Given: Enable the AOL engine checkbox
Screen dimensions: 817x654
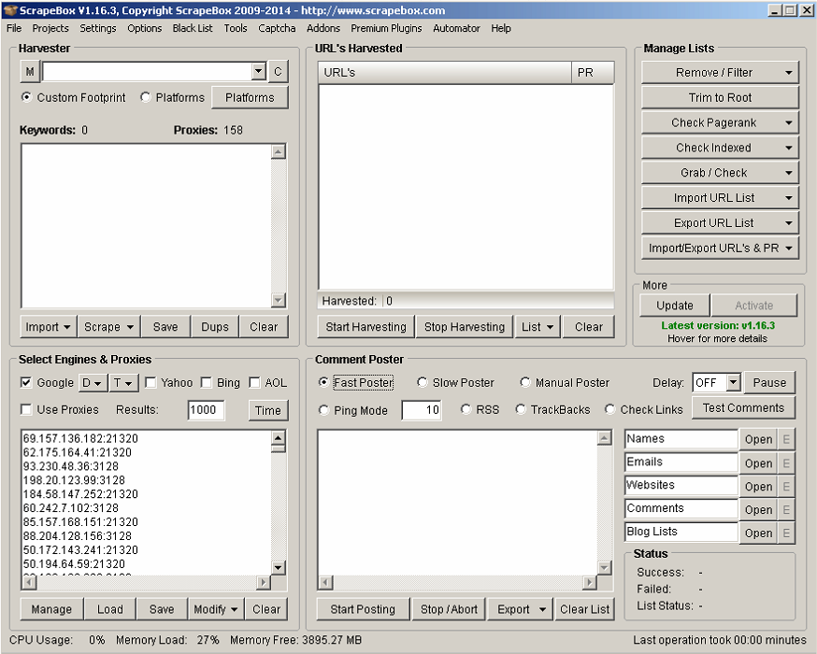Looking at the screenshot, I should 254,383.
